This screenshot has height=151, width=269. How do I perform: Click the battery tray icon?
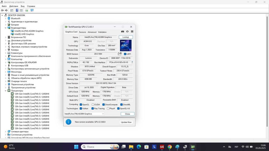(251, 147)
